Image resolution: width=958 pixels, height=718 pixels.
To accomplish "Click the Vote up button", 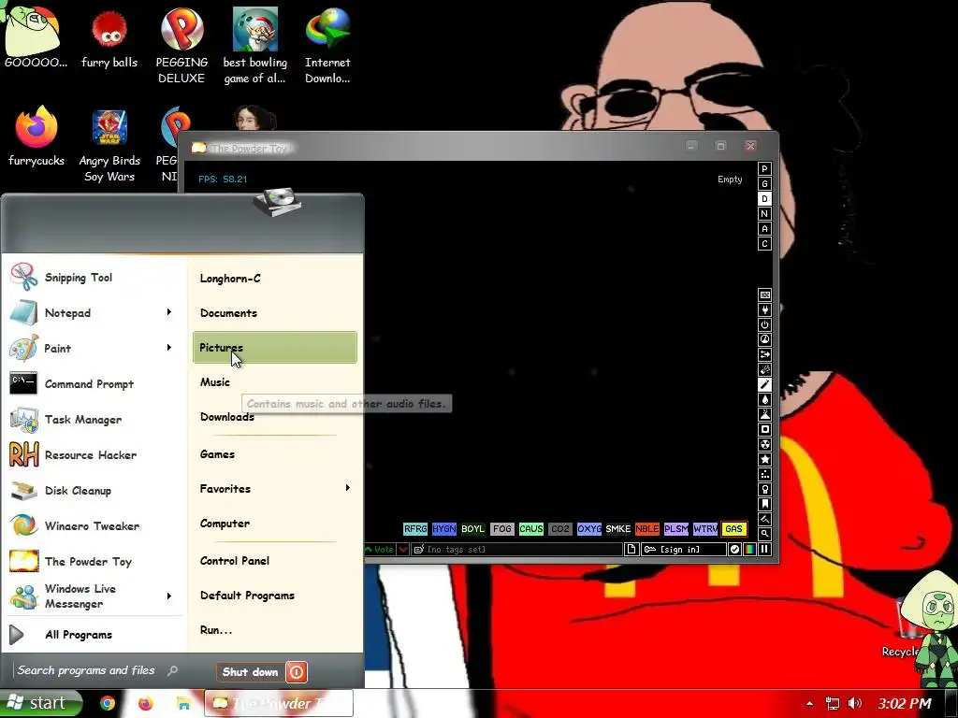I will 380,550.
